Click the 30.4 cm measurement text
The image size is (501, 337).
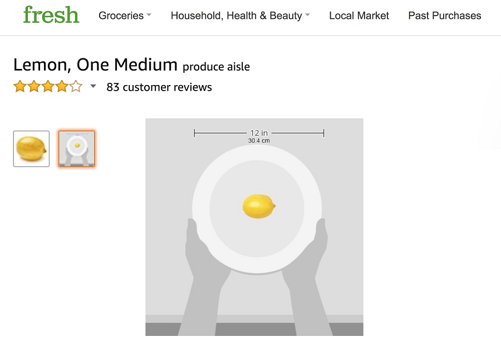(259, 141)
